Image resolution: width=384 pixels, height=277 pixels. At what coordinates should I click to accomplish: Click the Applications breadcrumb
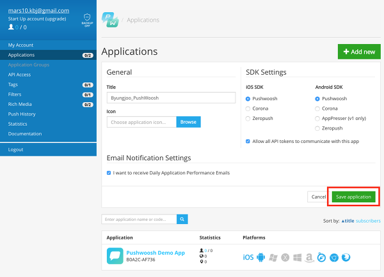(143, 20)
